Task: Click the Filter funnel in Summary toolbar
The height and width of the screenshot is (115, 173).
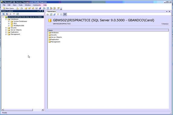Action: (x=58, y=15)
